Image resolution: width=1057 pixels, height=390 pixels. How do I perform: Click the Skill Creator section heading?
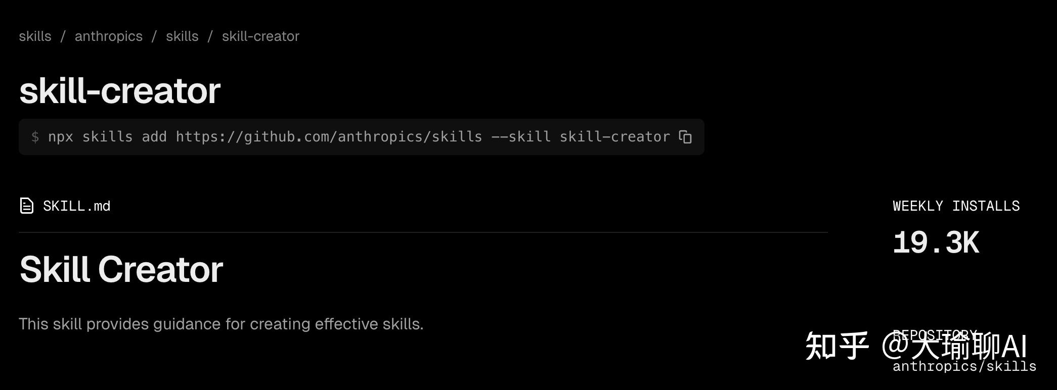coord(120,269)
